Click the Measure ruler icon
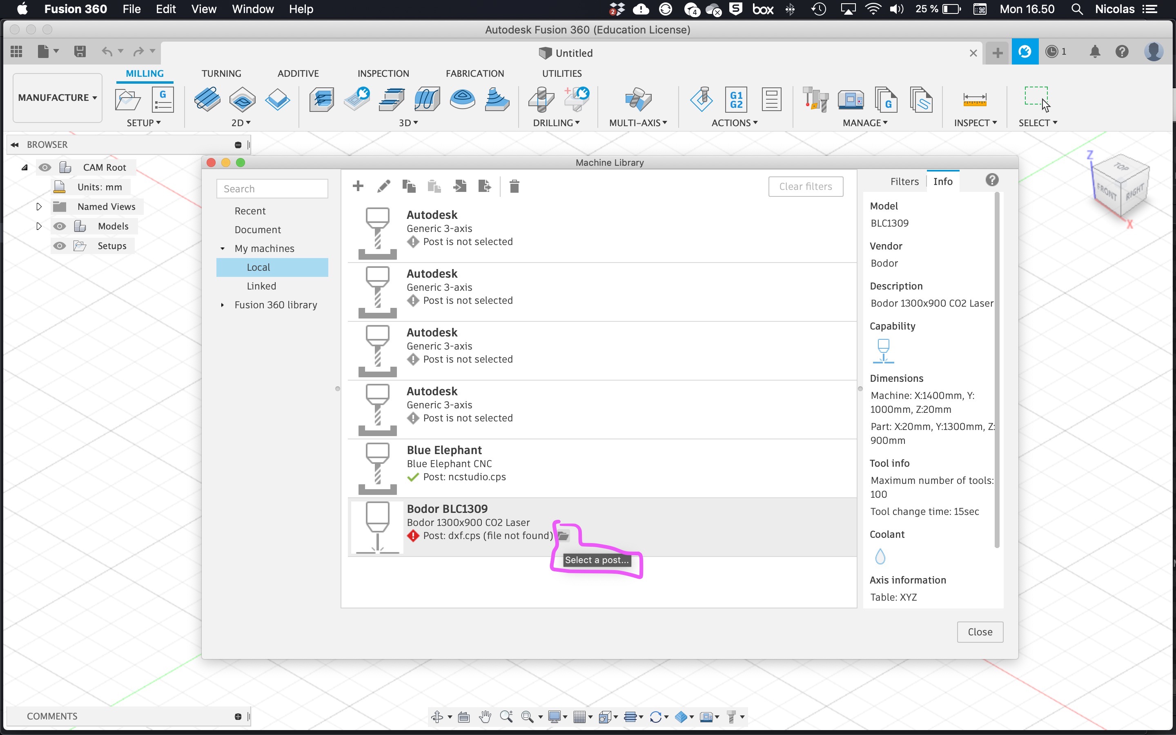Viewport: 1176px width, 735px height. click(974, 100)
